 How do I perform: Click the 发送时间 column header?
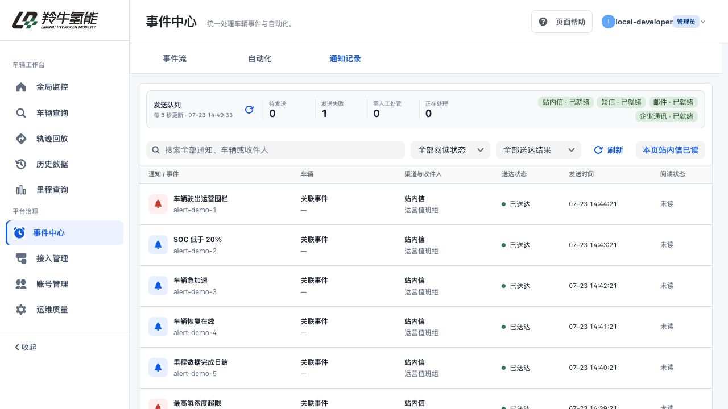(581, 174)
